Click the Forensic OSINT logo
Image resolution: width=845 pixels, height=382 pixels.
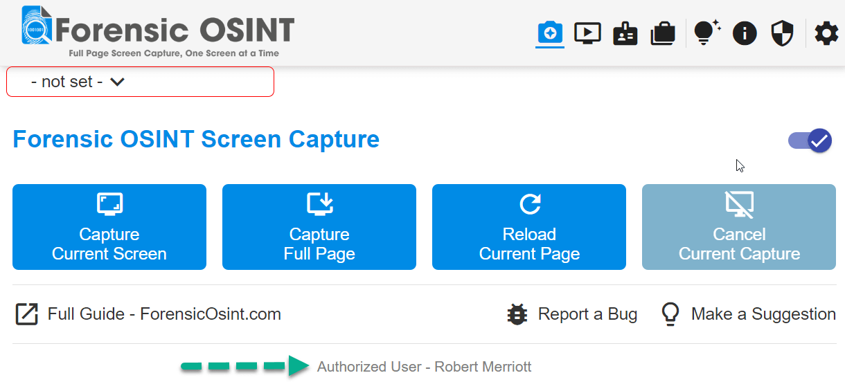(x=158, y=32)
